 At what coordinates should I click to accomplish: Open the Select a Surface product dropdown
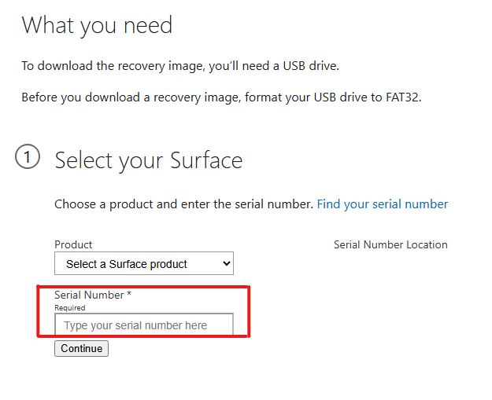[x=144, y=264]
